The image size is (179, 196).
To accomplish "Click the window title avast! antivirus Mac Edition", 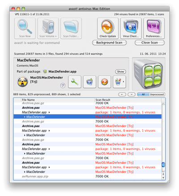I will tap(89, 9).
